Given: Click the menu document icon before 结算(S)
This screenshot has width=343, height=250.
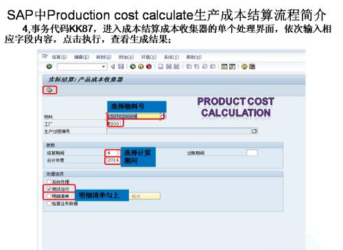Looking at the screenshot, I should (x=45, y=56).
